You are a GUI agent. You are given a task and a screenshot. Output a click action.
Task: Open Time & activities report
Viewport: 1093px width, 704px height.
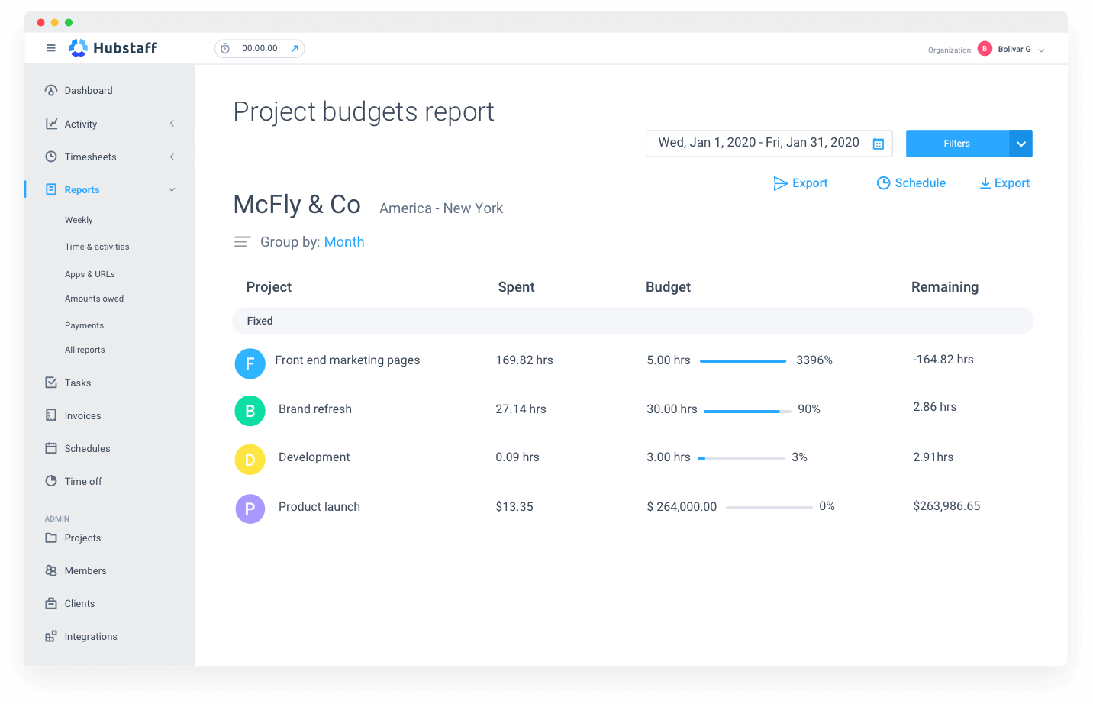(97, 247)
